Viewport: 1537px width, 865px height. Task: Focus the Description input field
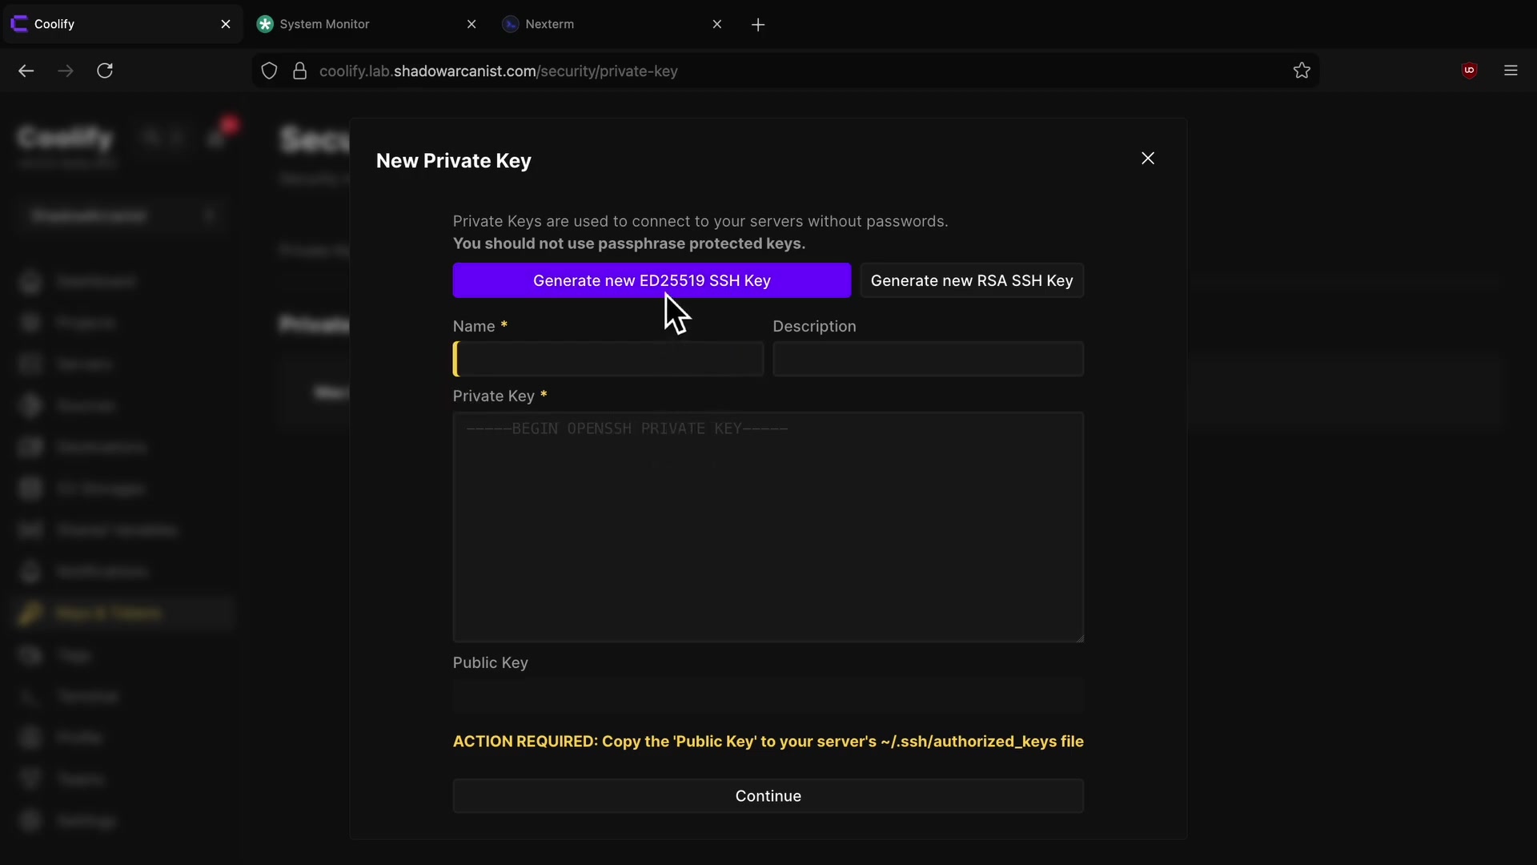pos(928,359)
